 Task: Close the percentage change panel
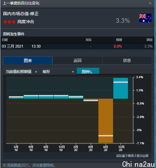(x=150, y=3)
